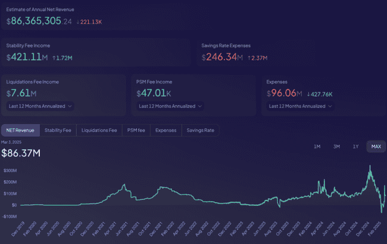Click the up arrow next to 1.72M
Screen dimensions: 387x244
click(x=55, y=58)
